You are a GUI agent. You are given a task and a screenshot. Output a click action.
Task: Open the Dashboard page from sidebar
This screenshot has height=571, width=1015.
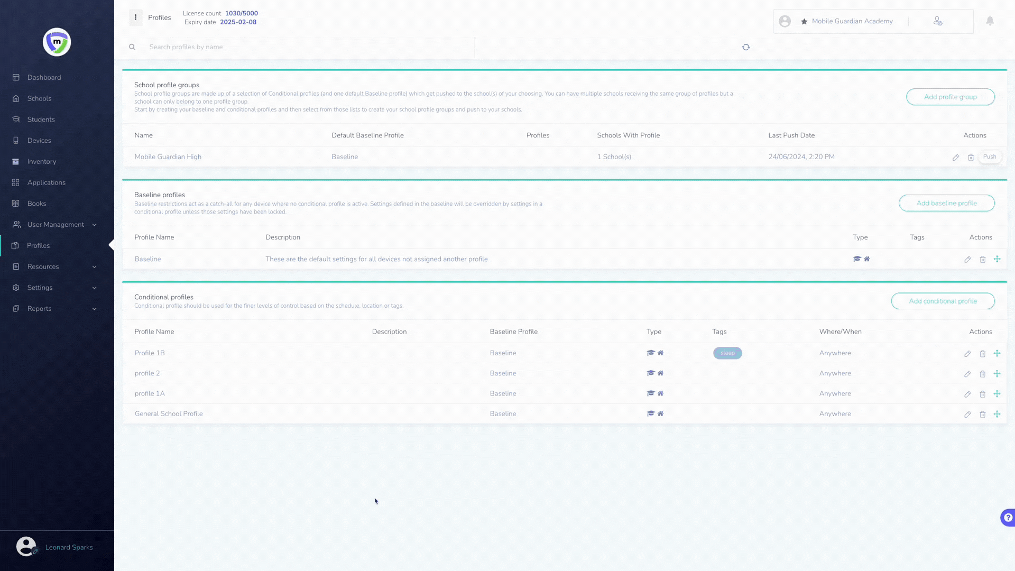(44, 77)
